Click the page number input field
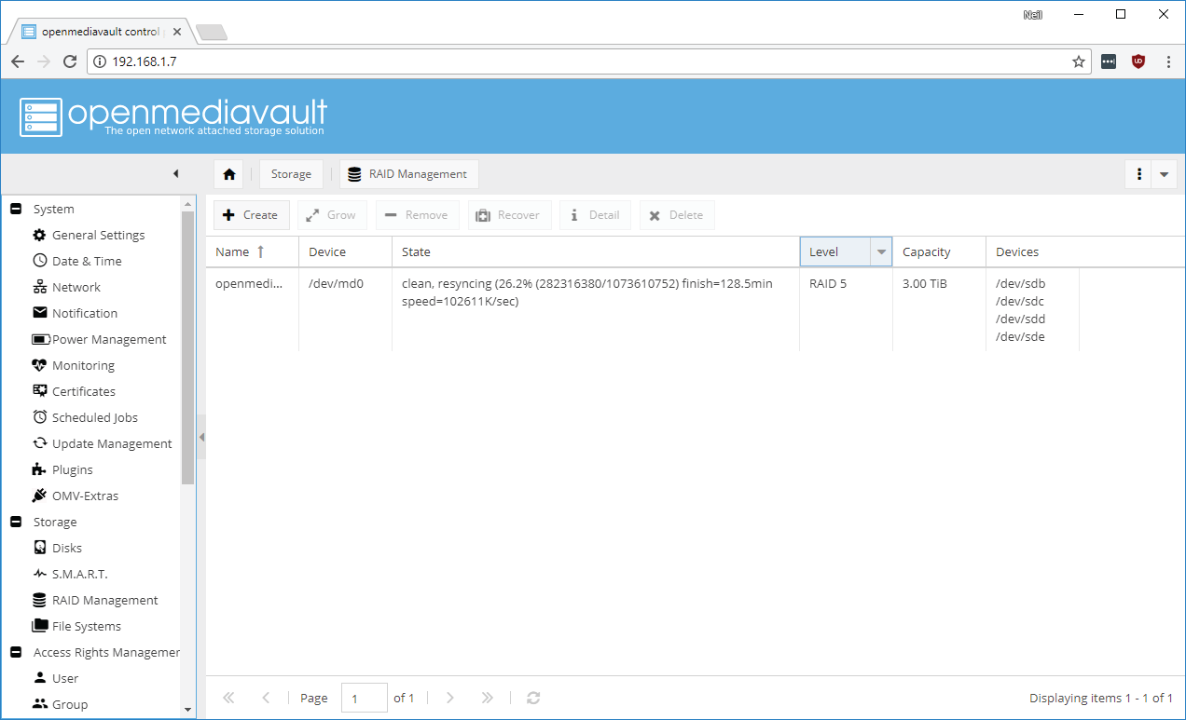The width and height of the screenshot is (1186, 720). (365, 698)
